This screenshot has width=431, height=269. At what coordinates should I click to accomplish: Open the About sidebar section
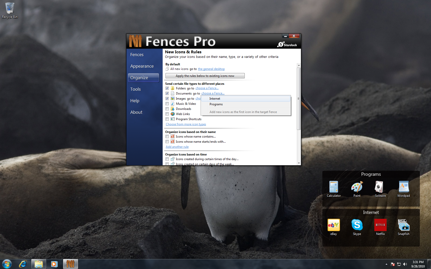coord(144,112)
